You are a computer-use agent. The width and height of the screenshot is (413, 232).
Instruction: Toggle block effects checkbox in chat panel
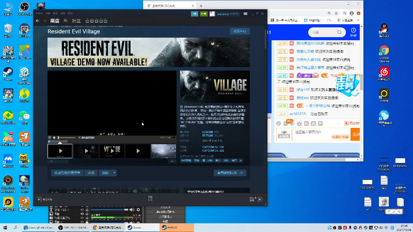[x=346, y=123]
